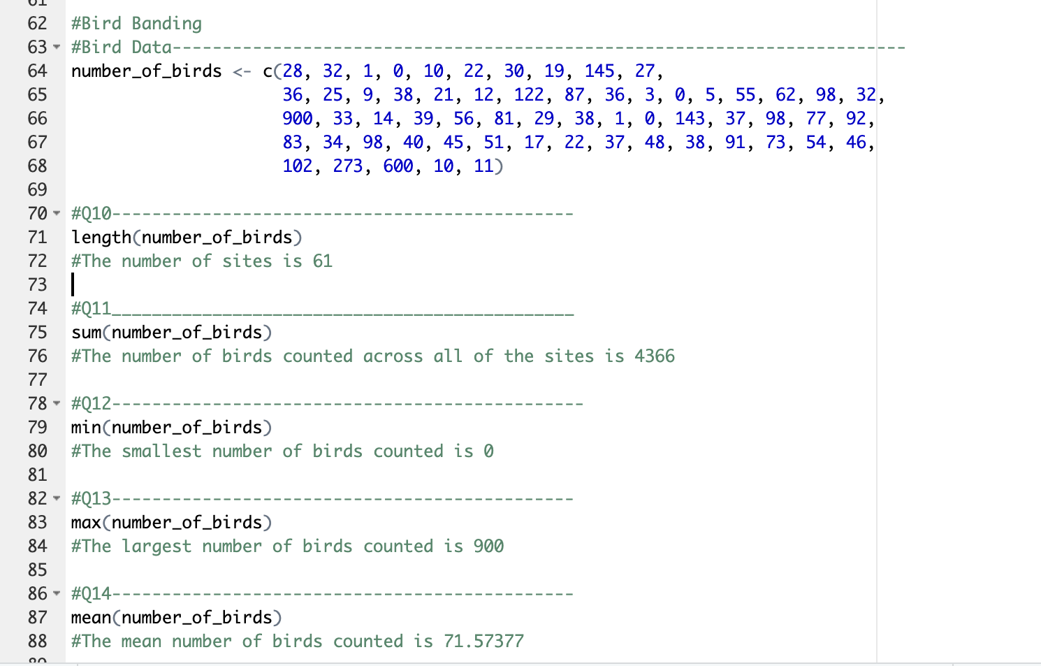Click line number 88 in the gutter
This screenshot has height=666, width=1041.
click(x=38, y=641)
